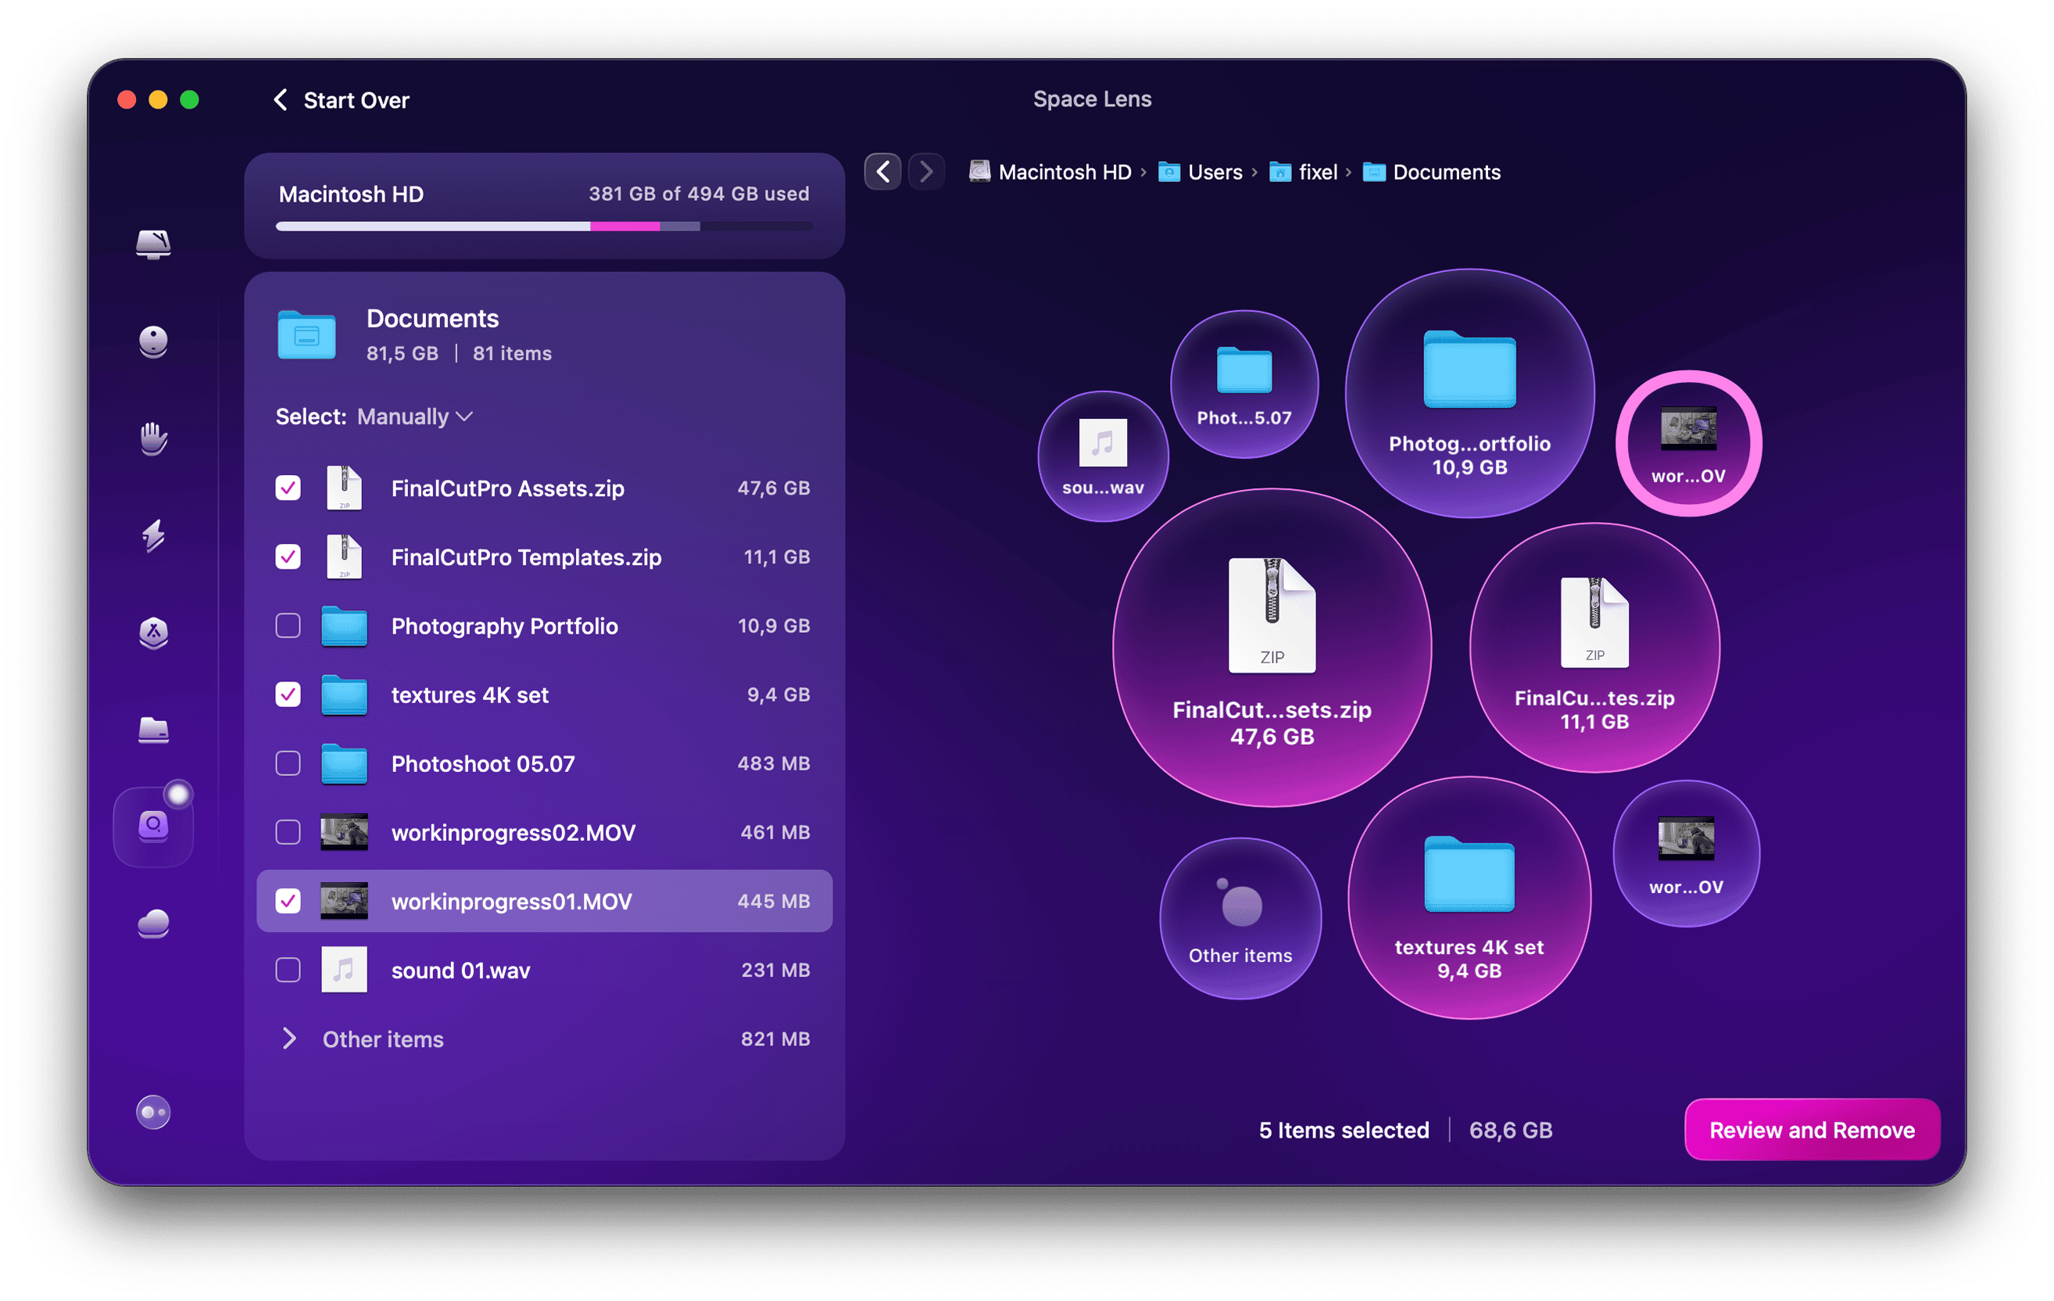
Task: Expand the Other items row
Action: point(290,1038)
